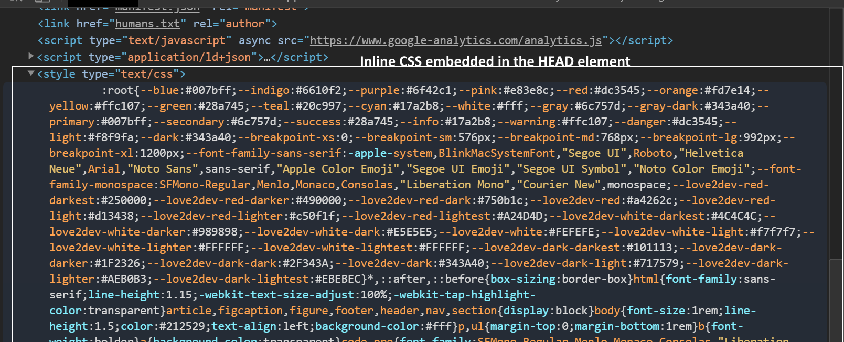Collapse the style text/css node
The image size is (844, 342).
(31, 73)
